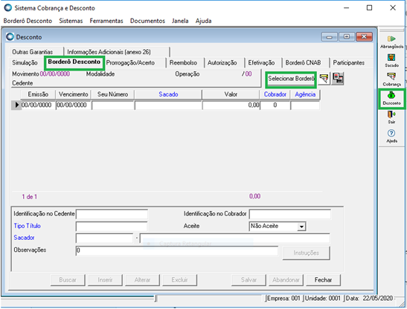Maximize the Desconto inner window

pyautogui.click(x=347, y=37)
